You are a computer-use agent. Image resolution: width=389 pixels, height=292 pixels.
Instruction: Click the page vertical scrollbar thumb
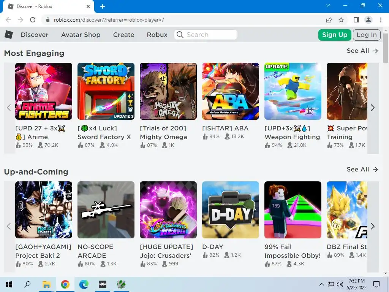pos(386,48)
